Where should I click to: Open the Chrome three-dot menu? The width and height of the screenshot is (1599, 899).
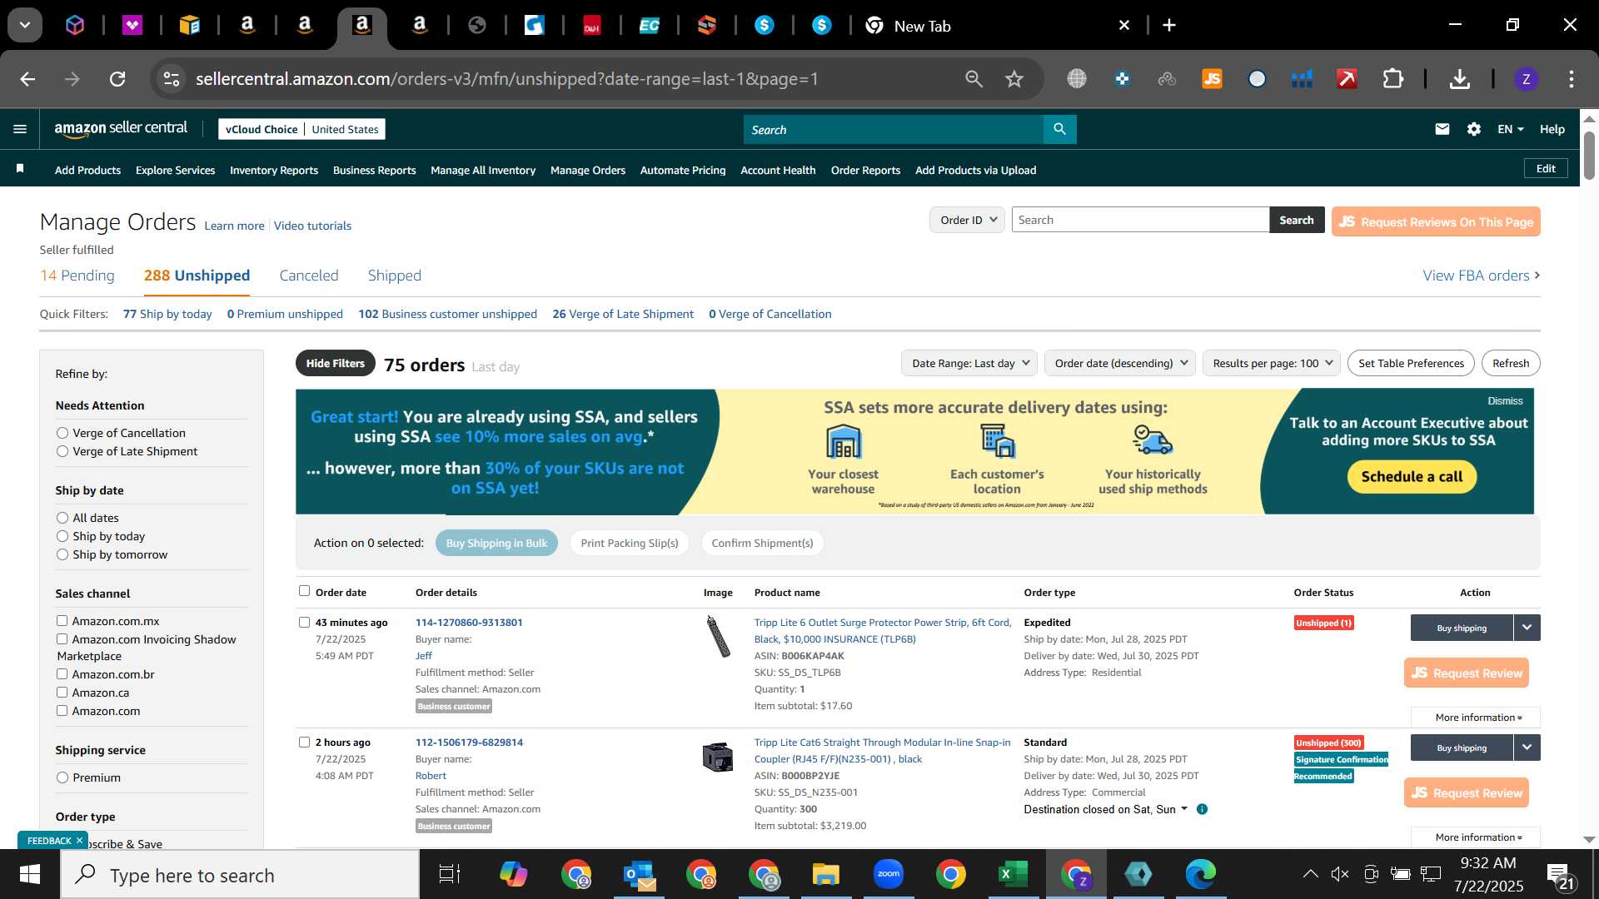(1571, 79)
